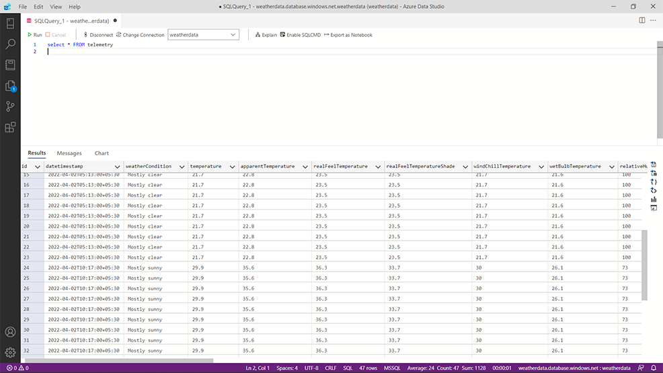Click the unsaved dot on SQLQuery_1 tab
663x373 pixels.
pos(115,20)
